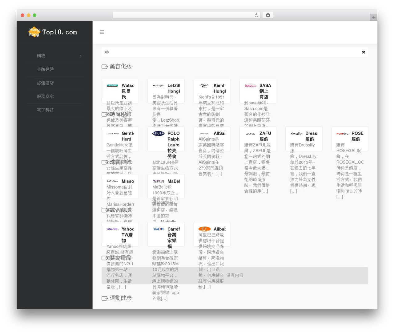Open the hamburger menu icon
The image size is (394, 333).
click(x=102, y=32)
